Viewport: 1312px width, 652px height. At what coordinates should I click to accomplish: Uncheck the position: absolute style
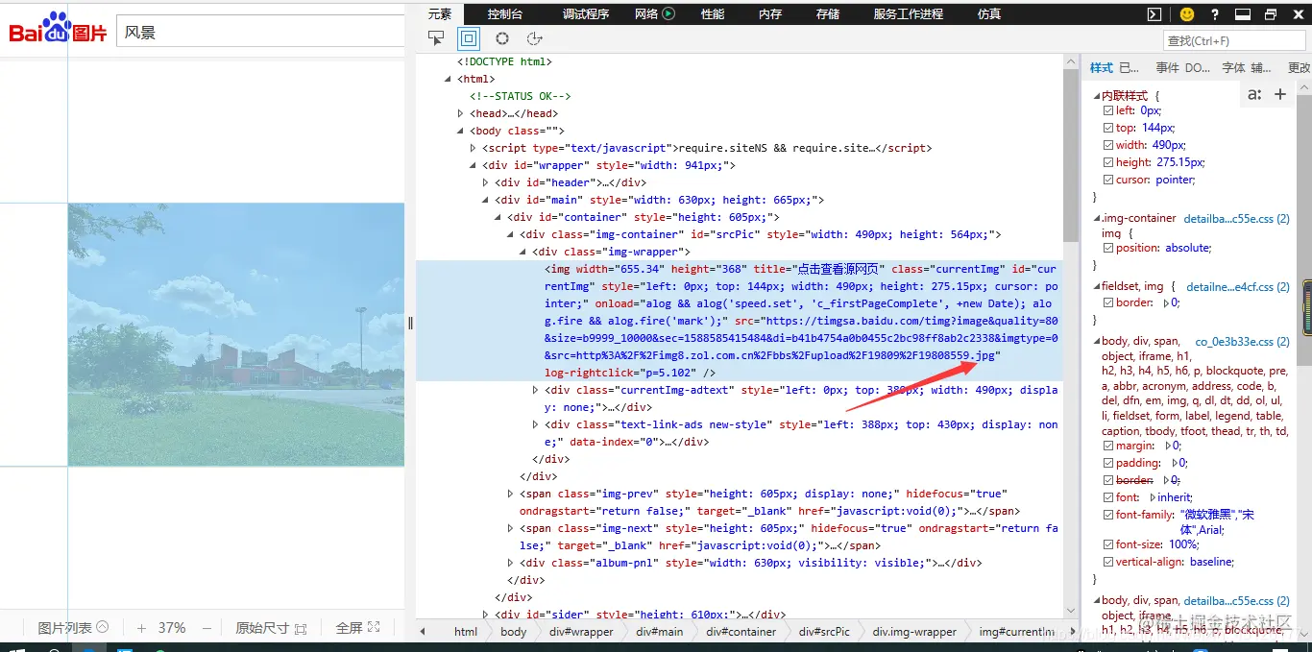click(1108, 248)
